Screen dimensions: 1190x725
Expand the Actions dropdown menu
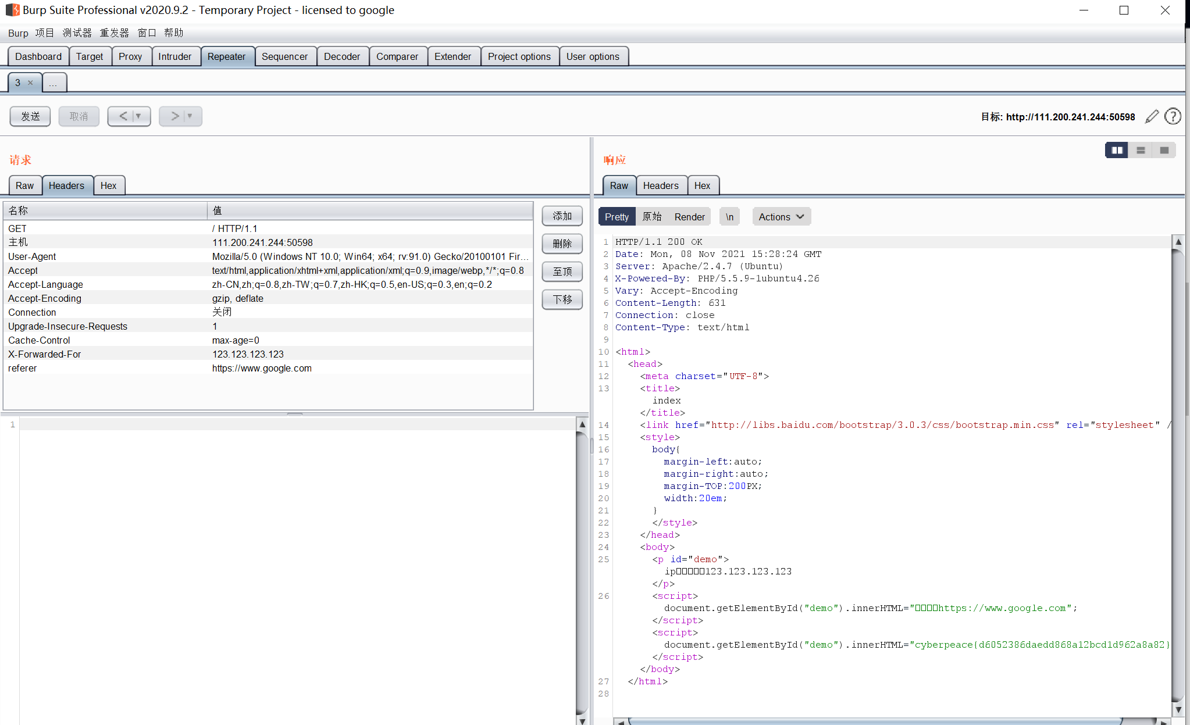[781, 217]
